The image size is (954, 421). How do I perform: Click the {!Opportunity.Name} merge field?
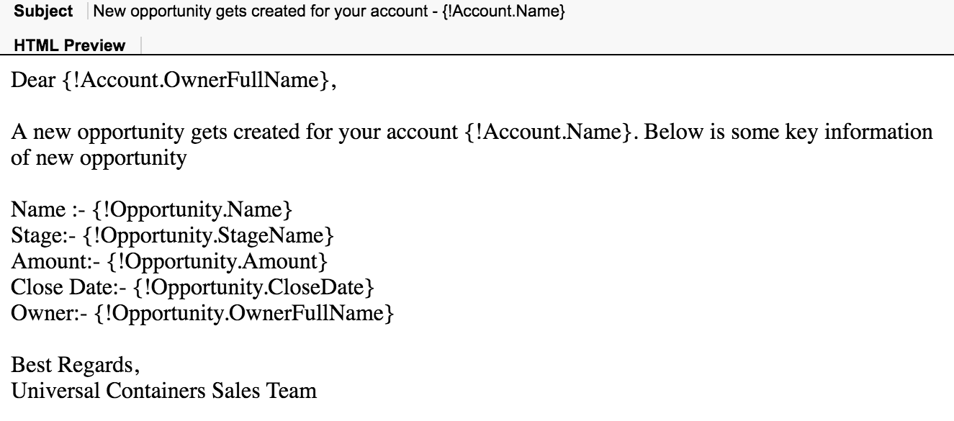[x=193, y=211]
